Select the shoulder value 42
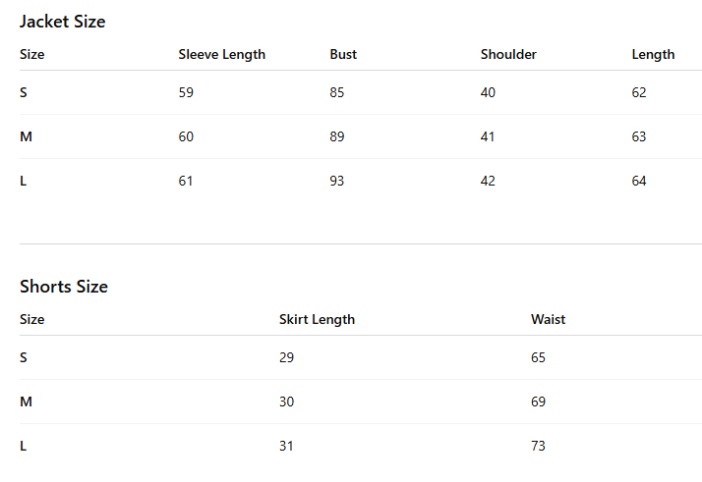 pyautogui.click(x=488, y=181)
